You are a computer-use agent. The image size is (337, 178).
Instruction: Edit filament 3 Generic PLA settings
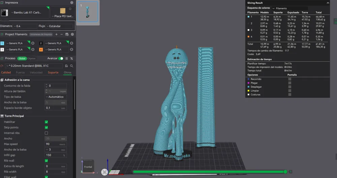point(33,50)
